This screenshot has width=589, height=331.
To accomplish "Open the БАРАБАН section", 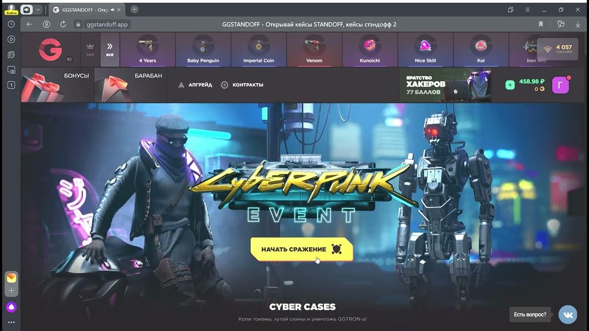I will pyautogui.click(x=130, y=85).
